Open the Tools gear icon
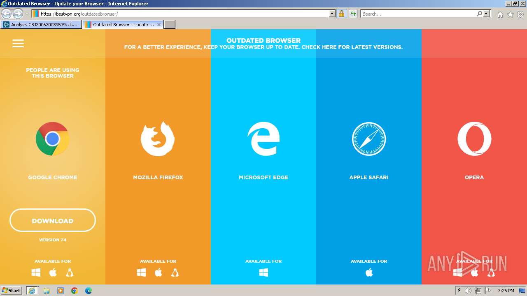 [x=520, y=14]
